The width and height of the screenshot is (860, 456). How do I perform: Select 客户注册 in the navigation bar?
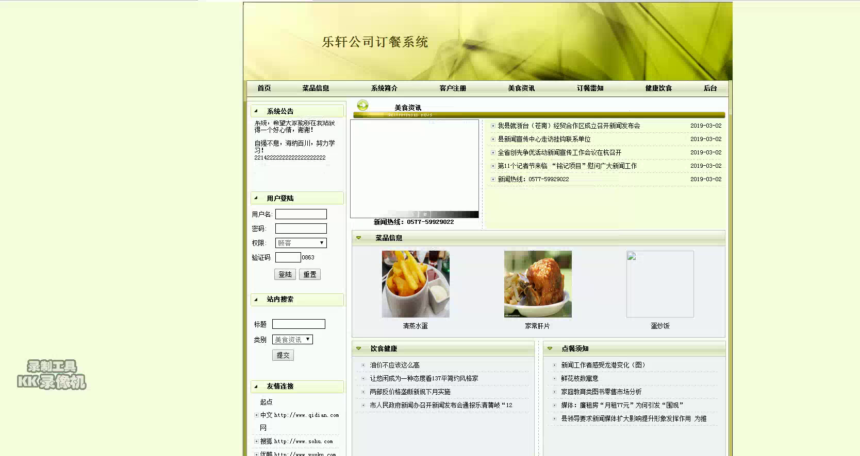pos(453,89)
